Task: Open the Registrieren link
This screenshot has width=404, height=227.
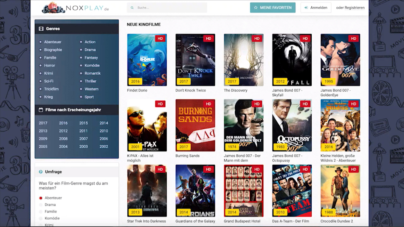Action: (x=355, y=8)
